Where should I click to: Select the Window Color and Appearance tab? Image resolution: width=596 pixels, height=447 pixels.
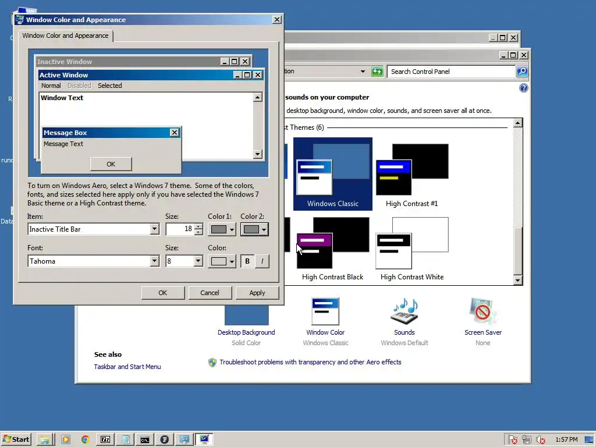[x=65, y=36]
